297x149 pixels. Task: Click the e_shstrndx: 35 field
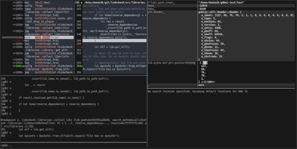[212, 57]
